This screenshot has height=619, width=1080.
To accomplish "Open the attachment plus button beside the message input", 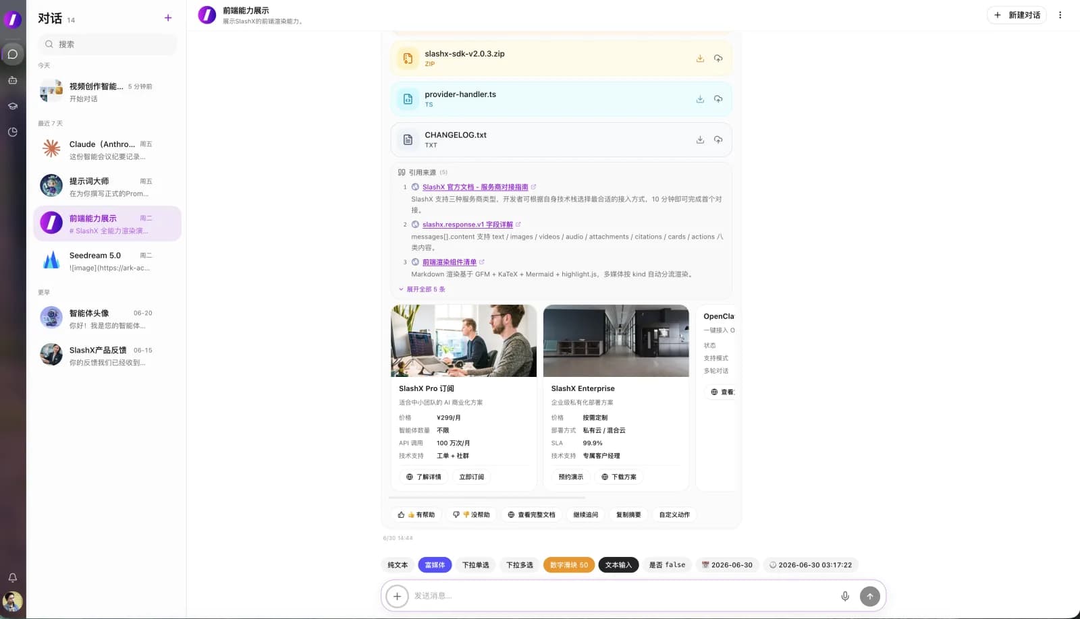I will coord(398,596).
